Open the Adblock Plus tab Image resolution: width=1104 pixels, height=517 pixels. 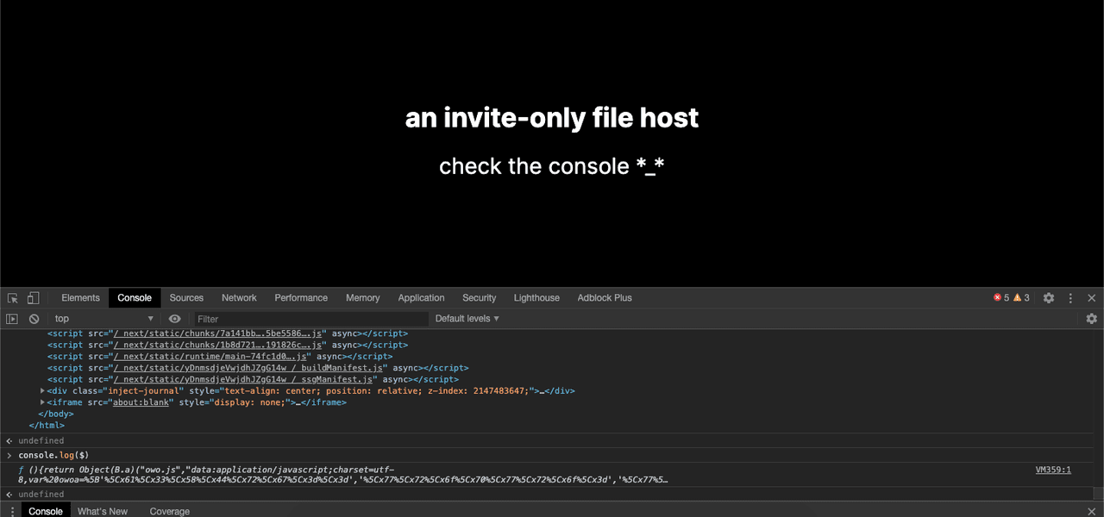(605, 298)
